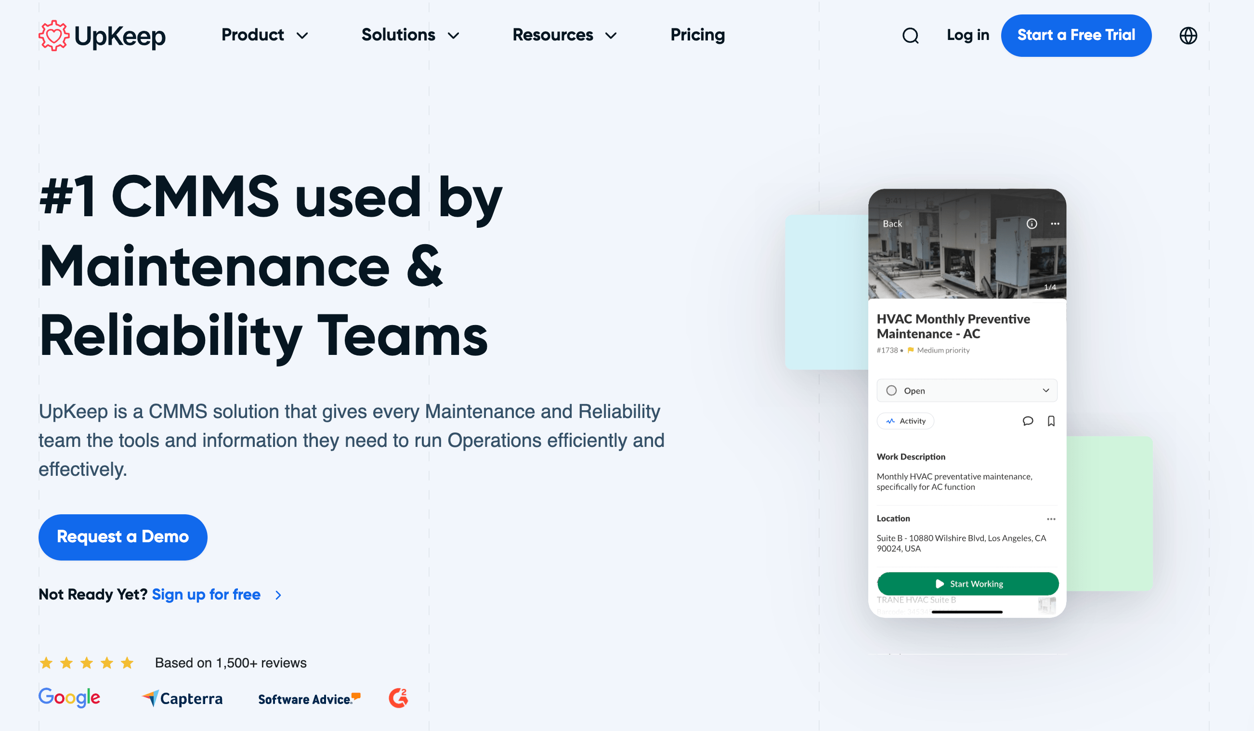Click the info icon on work order photo
Screen dimensions: 1254x731
point(1032,223)
